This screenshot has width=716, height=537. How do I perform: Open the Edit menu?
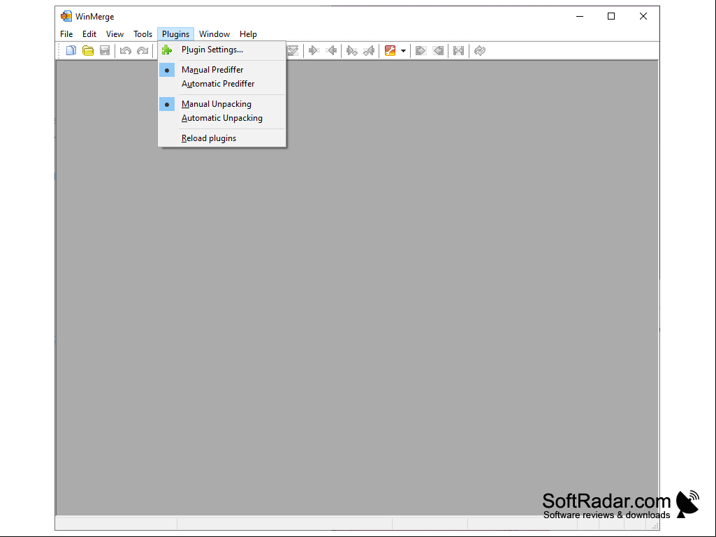[89, 34]
